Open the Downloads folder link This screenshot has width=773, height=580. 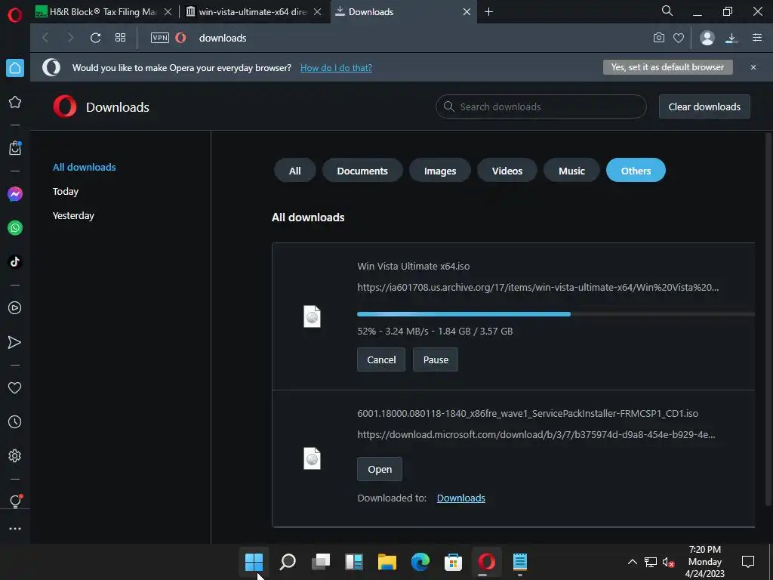461,498
